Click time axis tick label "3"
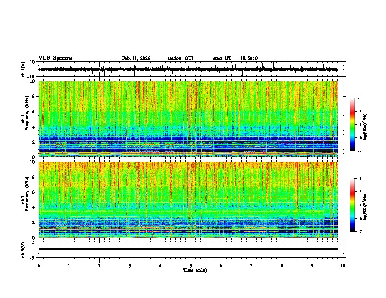 pos(130,266)
